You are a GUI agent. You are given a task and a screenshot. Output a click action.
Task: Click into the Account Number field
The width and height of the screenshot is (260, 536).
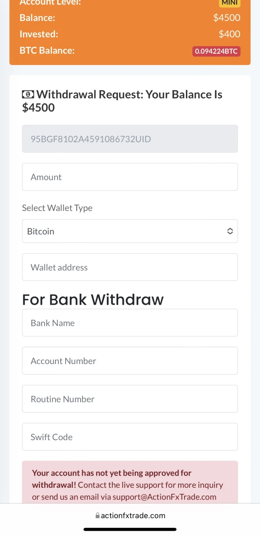click(130, 361)
